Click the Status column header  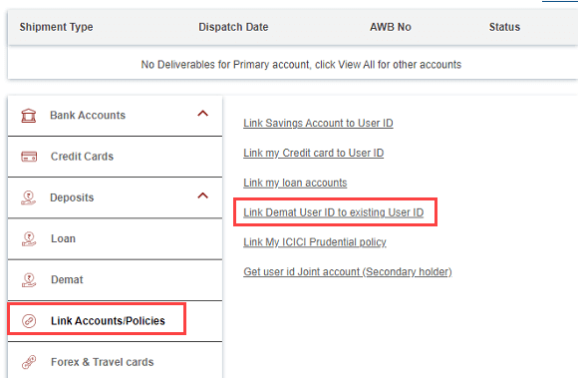(x=504, y=27)
